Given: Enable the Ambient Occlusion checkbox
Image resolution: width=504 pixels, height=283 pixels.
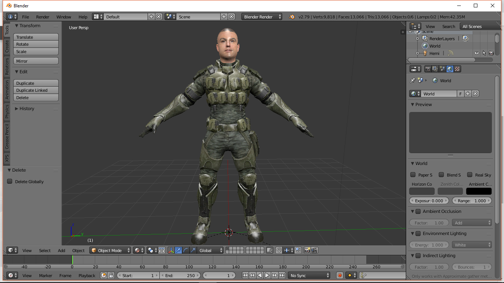Looking at the screenshot, I should [418, 212].
